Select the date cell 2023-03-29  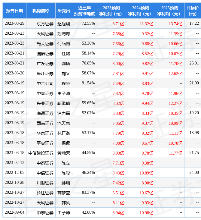[14, 24]
